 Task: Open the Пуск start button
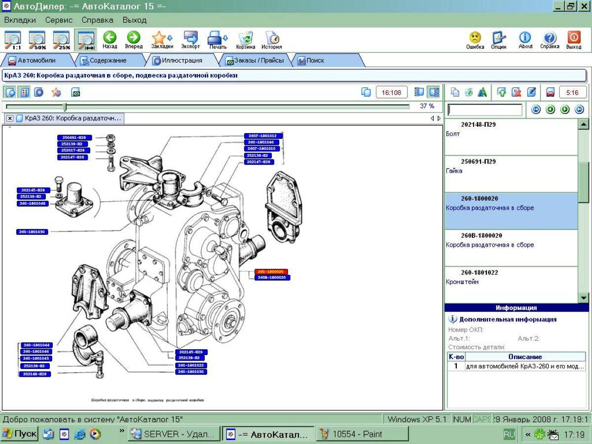click(20, 434)
